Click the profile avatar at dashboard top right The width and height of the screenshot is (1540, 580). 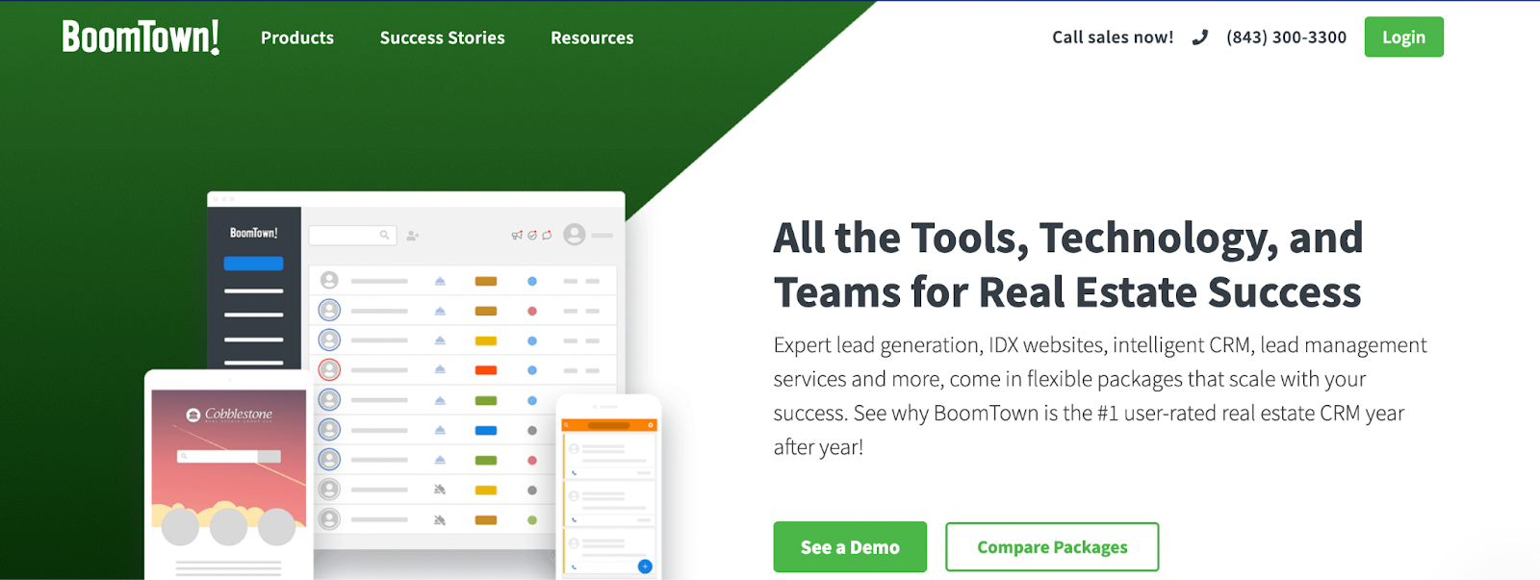click(x=575, y=235)
